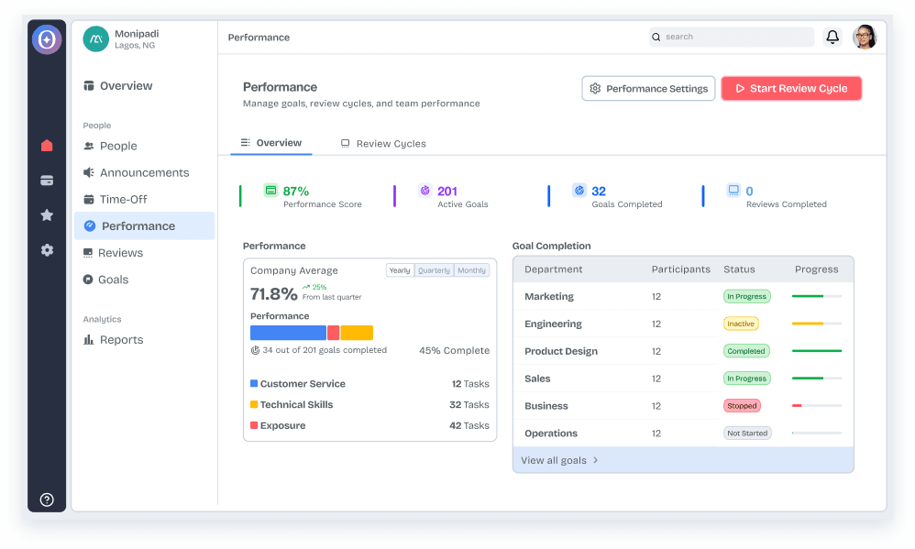Click the Goals Completed blue icon
This screenshot has height=549, width=915.
(x=579, y=191)
